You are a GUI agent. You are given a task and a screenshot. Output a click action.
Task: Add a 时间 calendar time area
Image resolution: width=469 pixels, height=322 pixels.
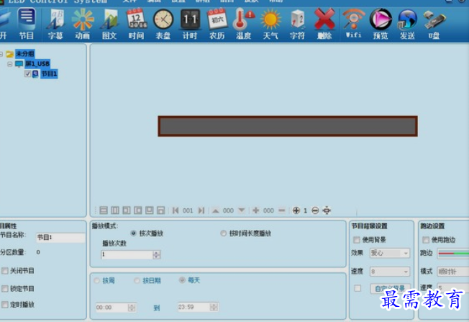[x=137, y=24]
